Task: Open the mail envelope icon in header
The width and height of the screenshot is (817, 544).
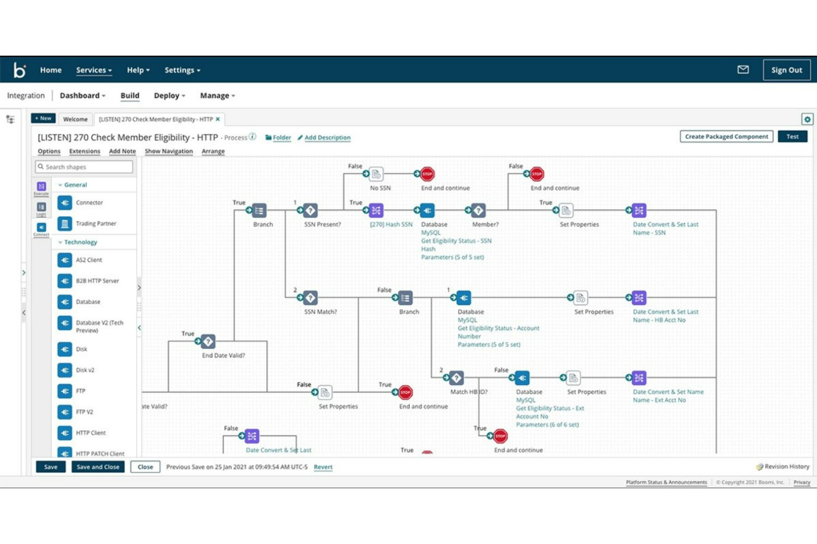Action: [x=744, y=69]
